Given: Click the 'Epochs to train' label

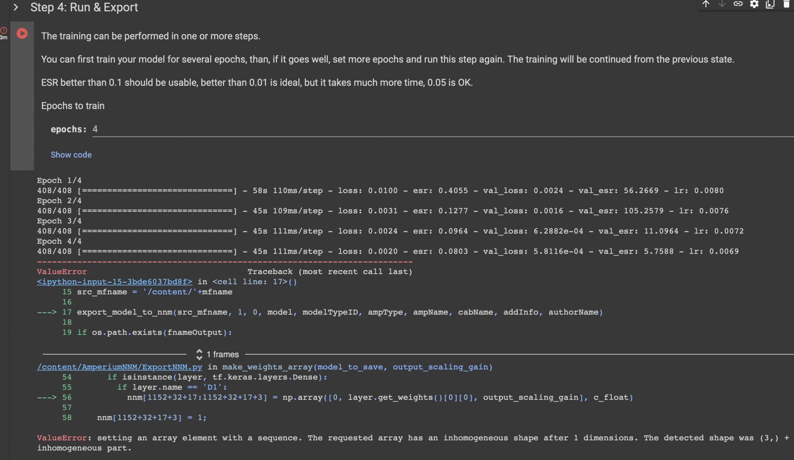Looking at the screenshot, I should pos(73,106).
